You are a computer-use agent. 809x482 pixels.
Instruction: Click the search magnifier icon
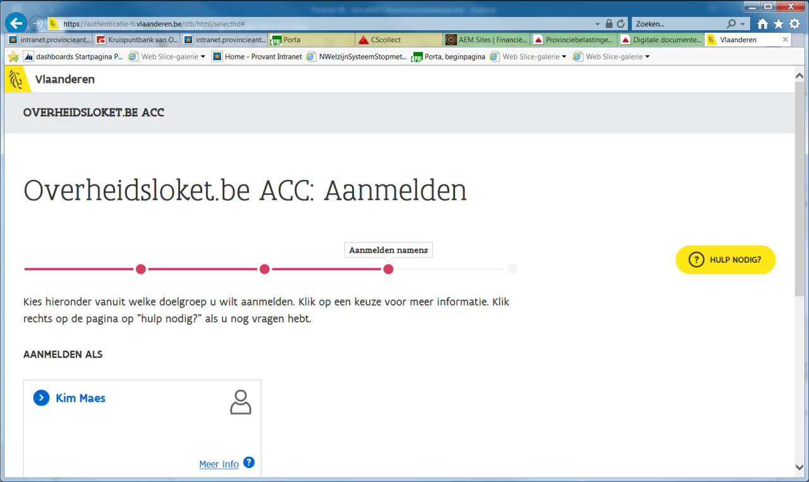[x=731, y=24]
